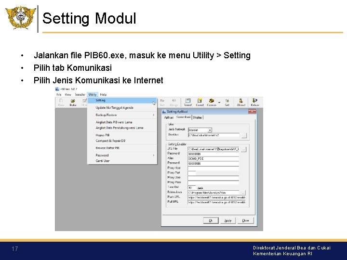Click the Set toolbar icon

[227, 103]
